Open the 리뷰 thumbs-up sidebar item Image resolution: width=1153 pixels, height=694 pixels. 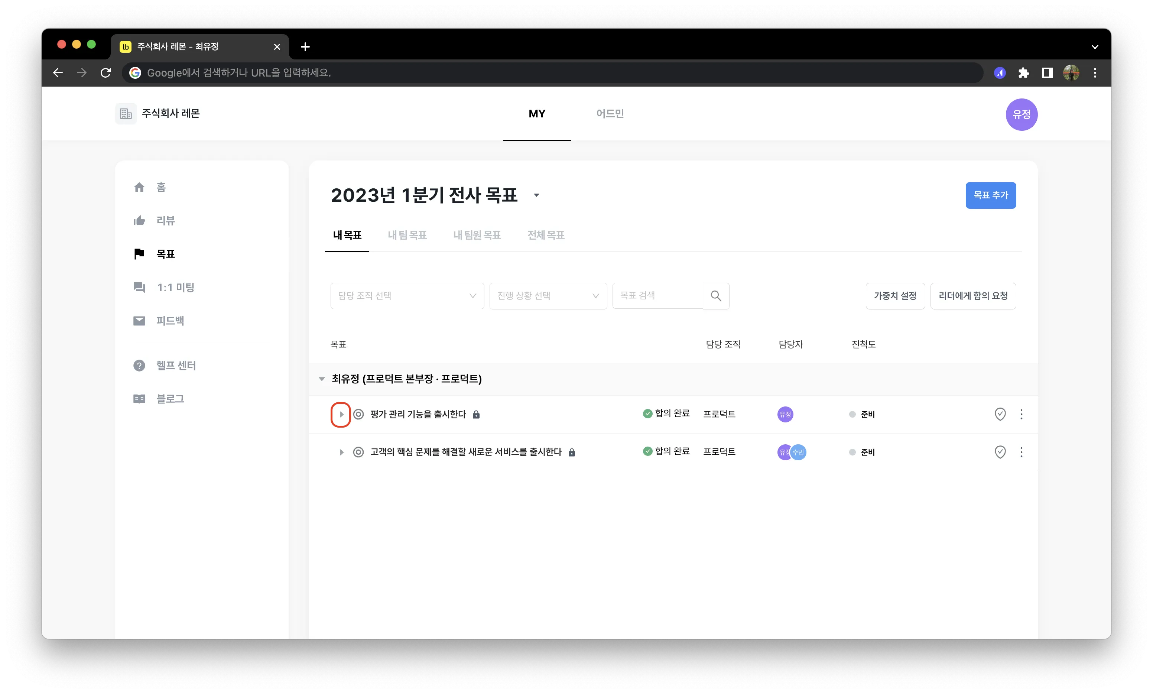[154, 221]
